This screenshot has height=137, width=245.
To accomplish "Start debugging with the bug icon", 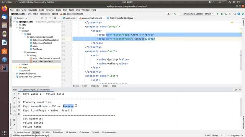I will (222, 14).
